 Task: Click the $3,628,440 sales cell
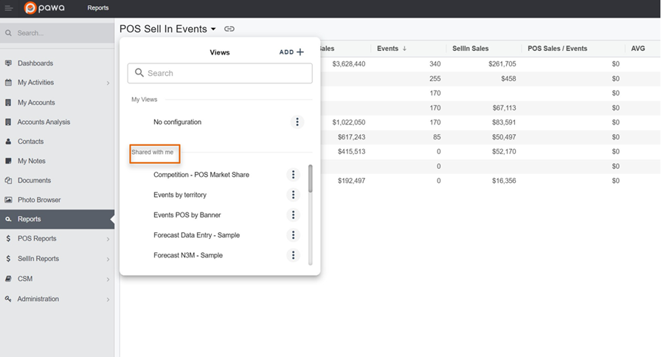[348, 64]
